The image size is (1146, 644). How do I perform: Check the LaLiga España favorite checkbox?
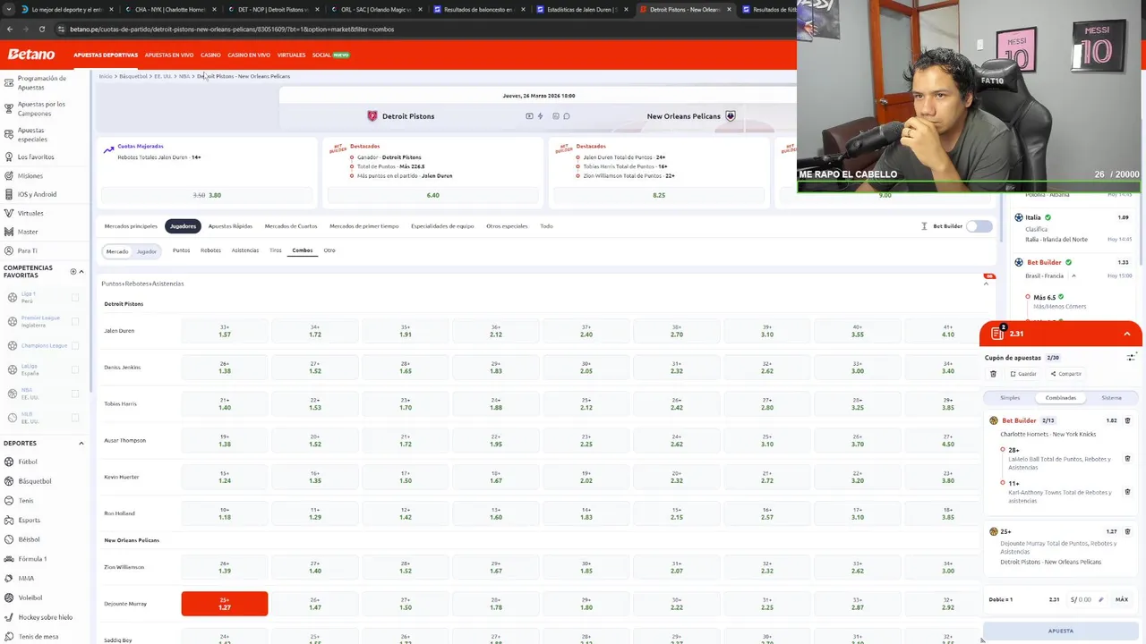tap(75, 369)
